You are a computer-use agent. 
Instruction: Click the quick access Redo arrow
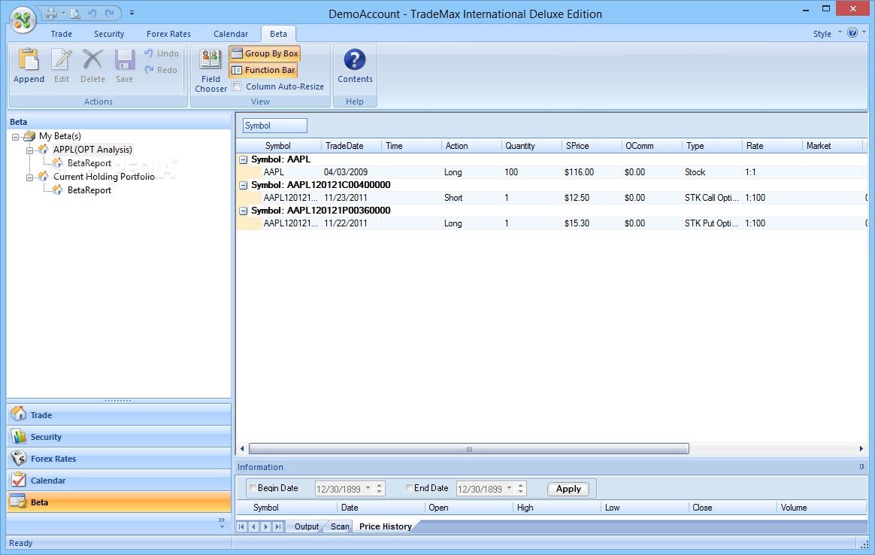point(110,13)
